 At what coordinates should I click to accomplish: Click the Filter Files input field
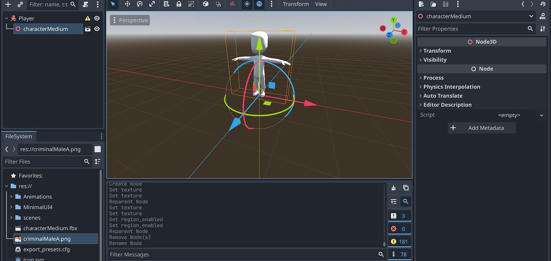[x=47, y=162]
